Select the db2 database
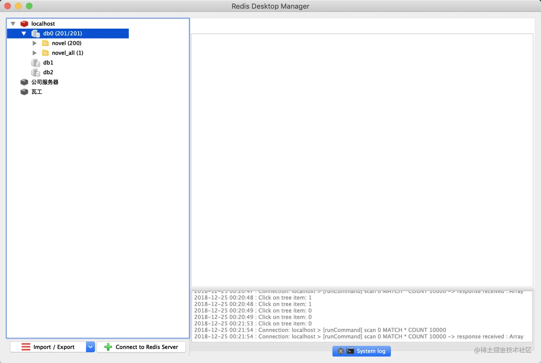541x363 pixels. [48, 72]
